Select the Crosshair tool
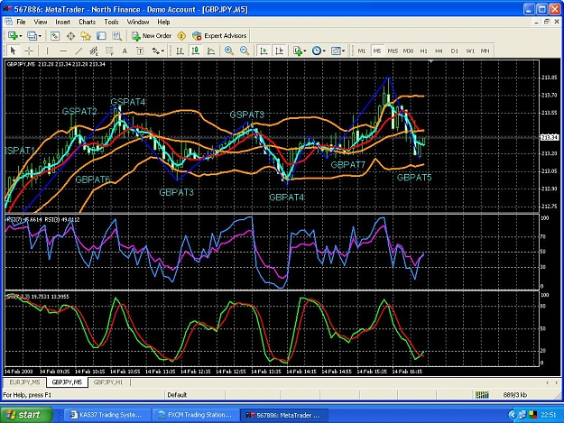 tap(29, 51)
